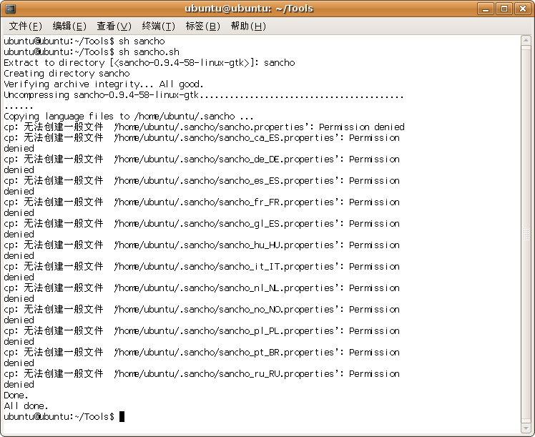The height and width of the screenshot is (437, 535).
Task: Click 'Uncompressing sancho-0.9.4-58-linux-gtk' line
Action: point(204,95)
